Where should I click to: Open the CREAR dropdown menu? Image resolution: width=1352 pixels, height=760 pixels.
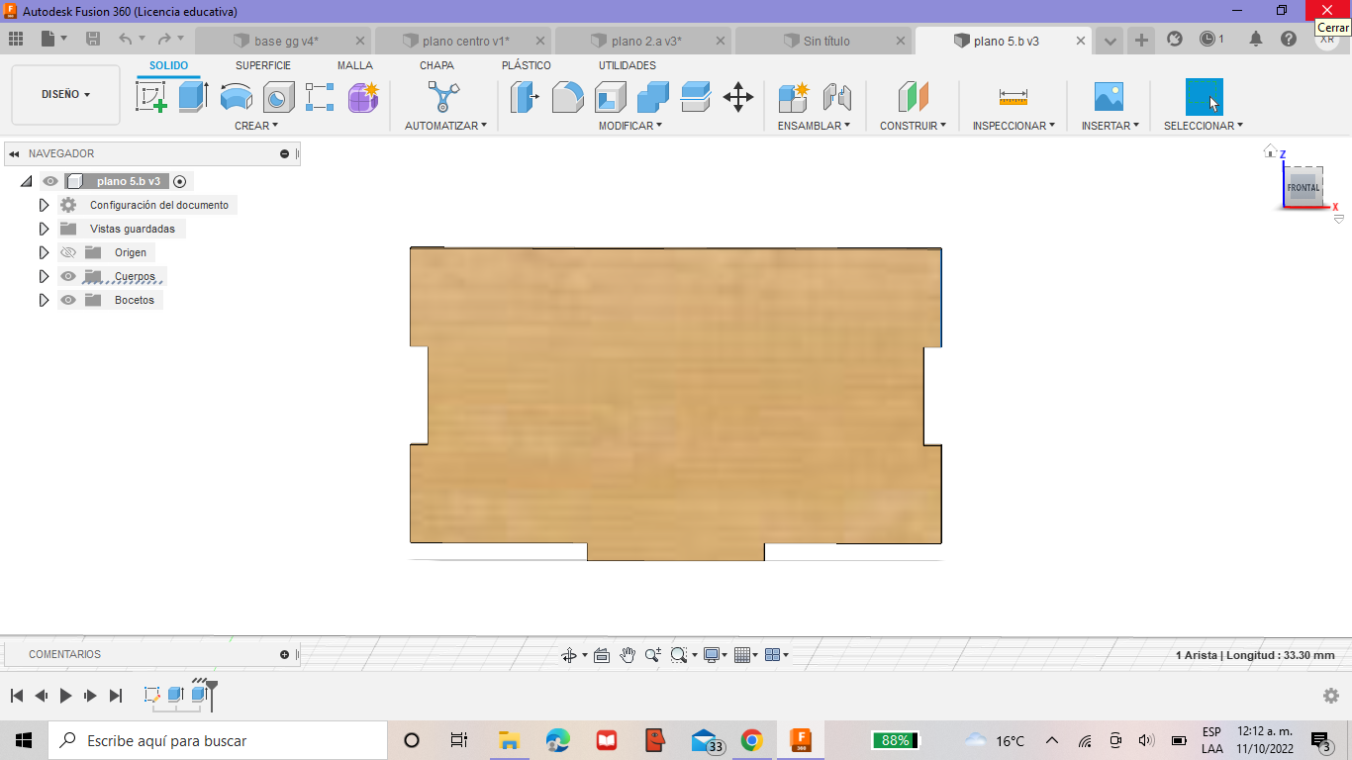click(256, 126)
